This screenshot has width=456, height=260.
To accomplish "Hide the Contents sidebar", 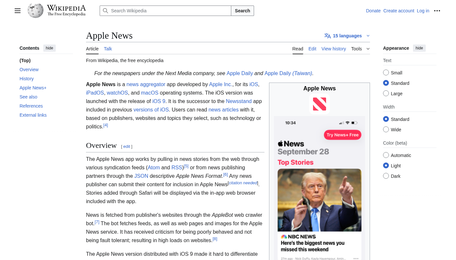I will (50, 48).
